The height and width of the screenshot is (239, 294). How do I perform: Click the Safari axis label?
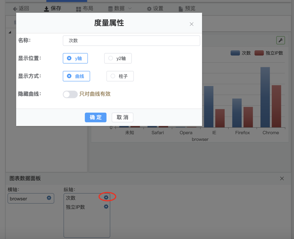[158, 133]
